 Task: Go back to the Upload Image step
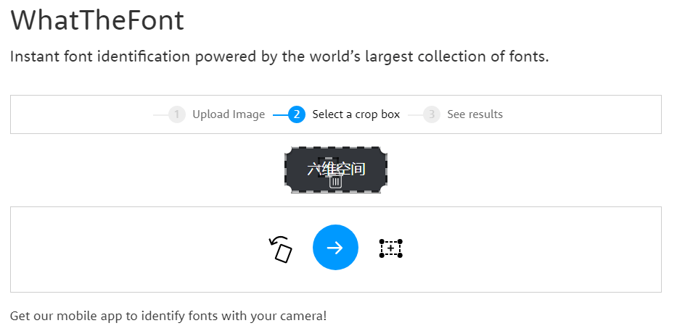228,114
